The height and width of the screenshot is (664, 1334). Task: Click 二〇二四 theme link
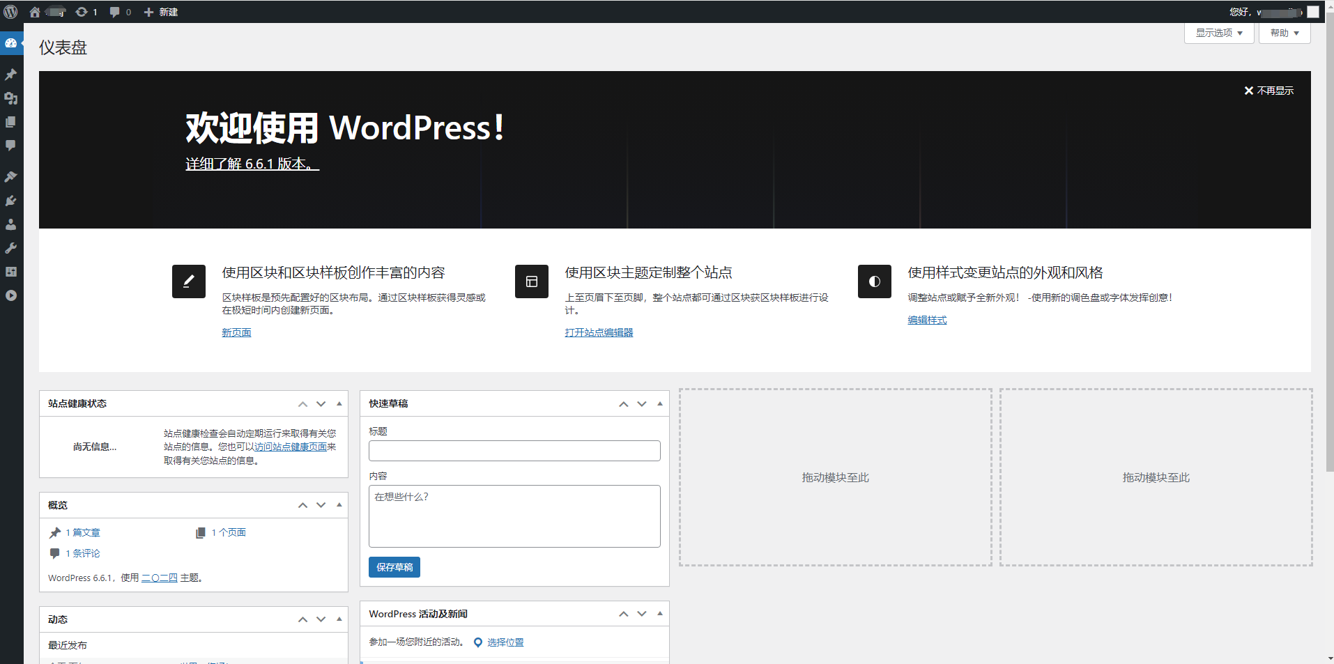pyautogui.click(x=160, y=578)
